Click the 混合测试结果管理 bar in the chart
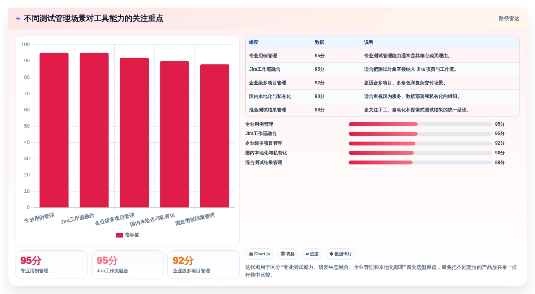Viewport: 535px width, 294px height. pos(215,136)
